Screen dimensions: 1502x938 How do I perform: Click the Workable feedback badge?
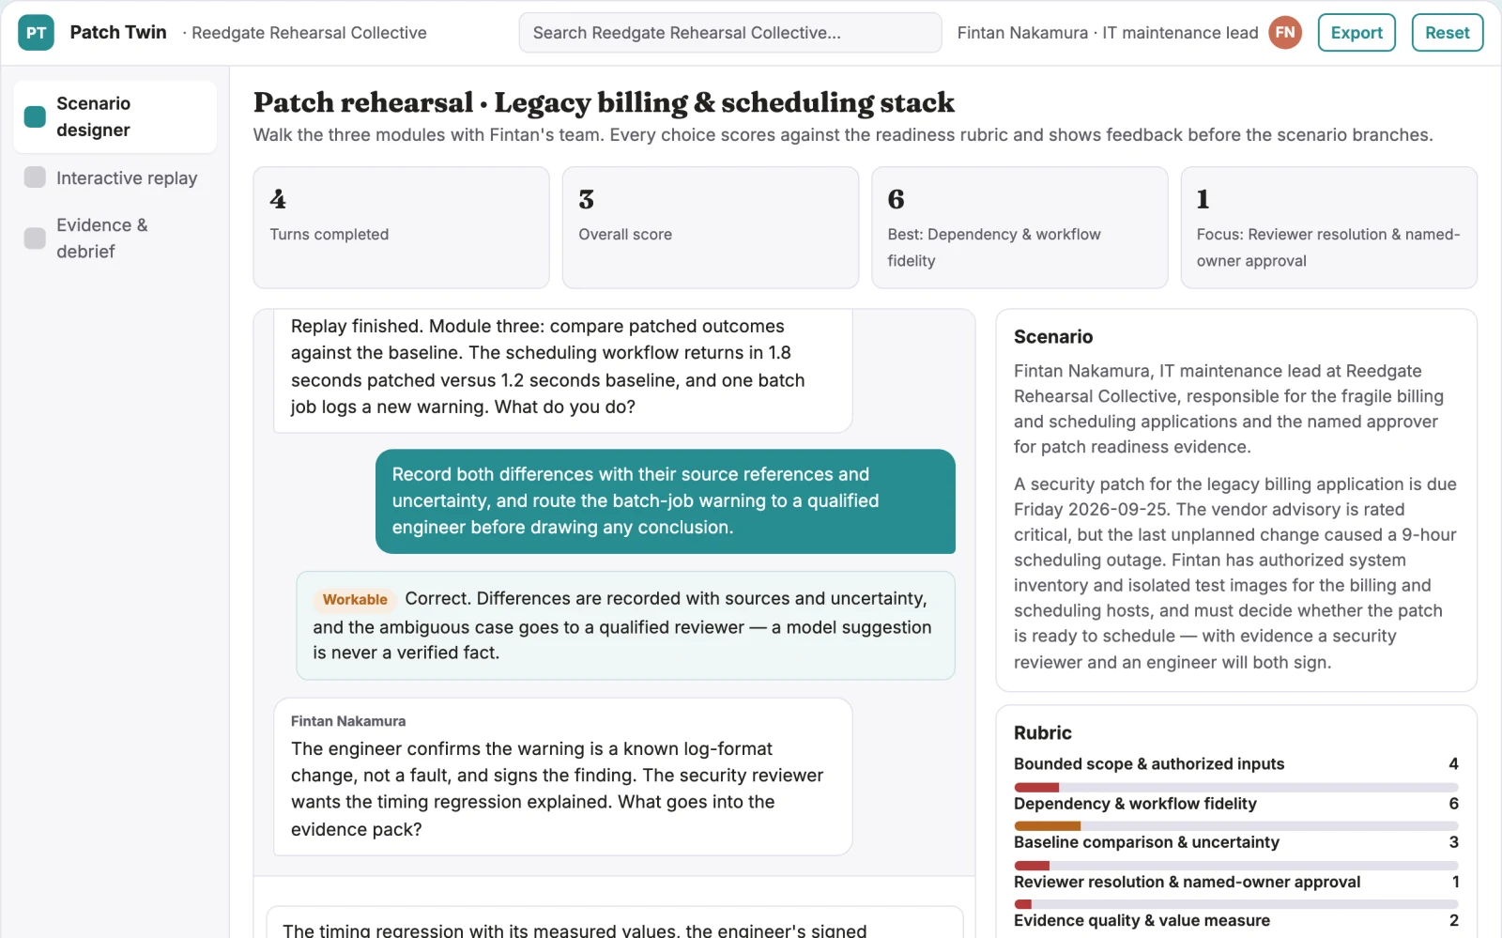click(355, 599)
